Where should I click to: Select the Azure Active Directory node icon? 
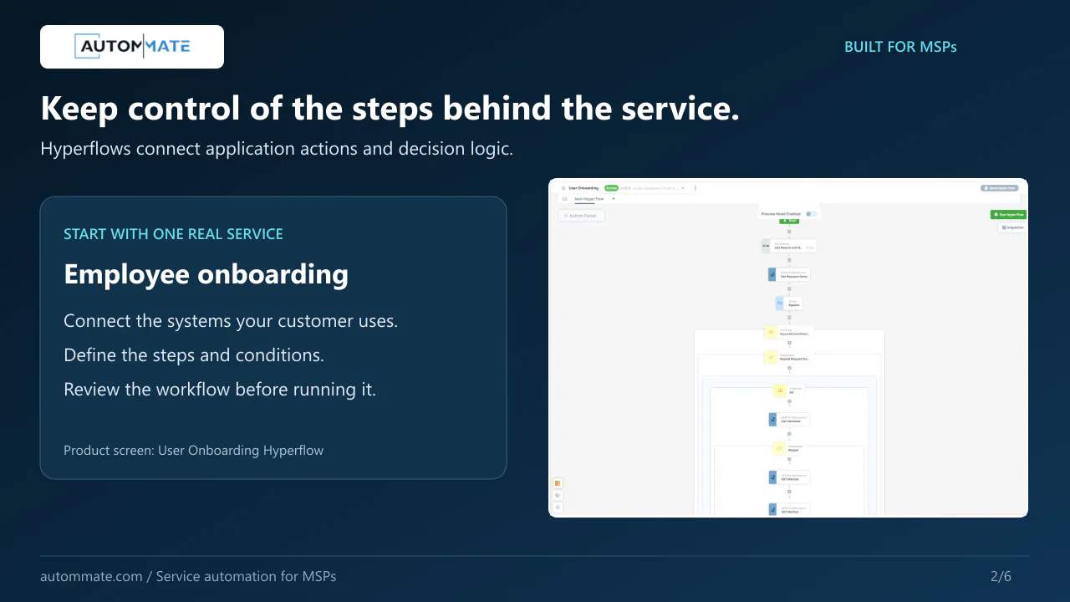[x=771, y=333]
